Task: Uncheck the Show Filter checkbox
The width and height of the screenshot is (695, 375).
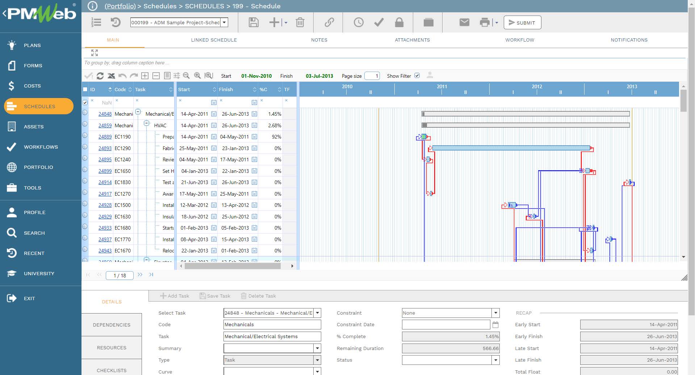Action: click(417, 76)
